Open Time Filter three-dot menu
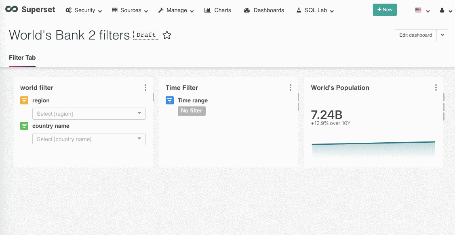Image resolution: width=455 pixels, height=235 pixels. coord(291,88)
